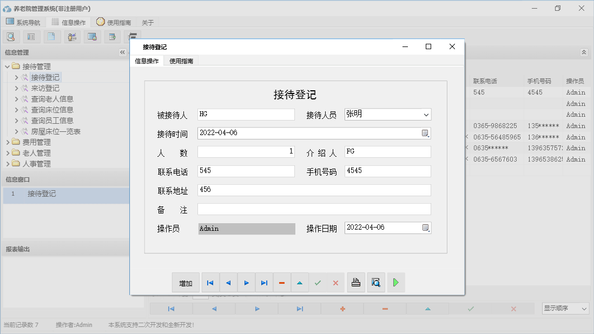Screen dimensions: 594x334
Task: Click the print icon in the dialog toolbar
Action: coord(356,282)
